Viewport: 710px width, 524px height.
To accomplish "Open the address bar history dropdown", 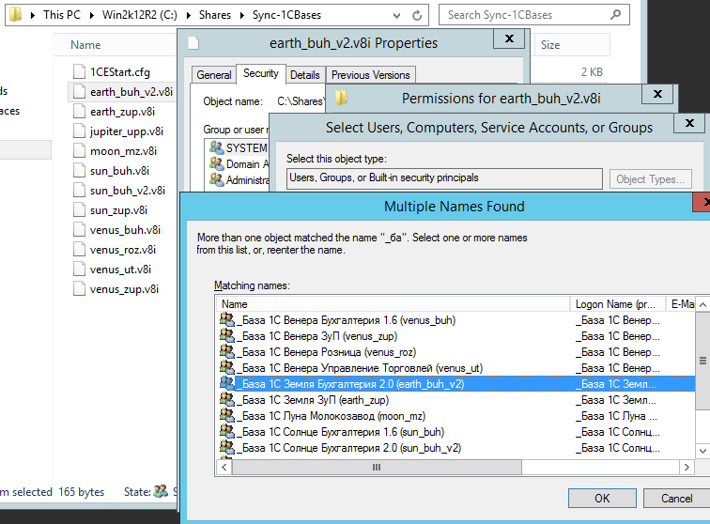I will [x=396, y=16].
